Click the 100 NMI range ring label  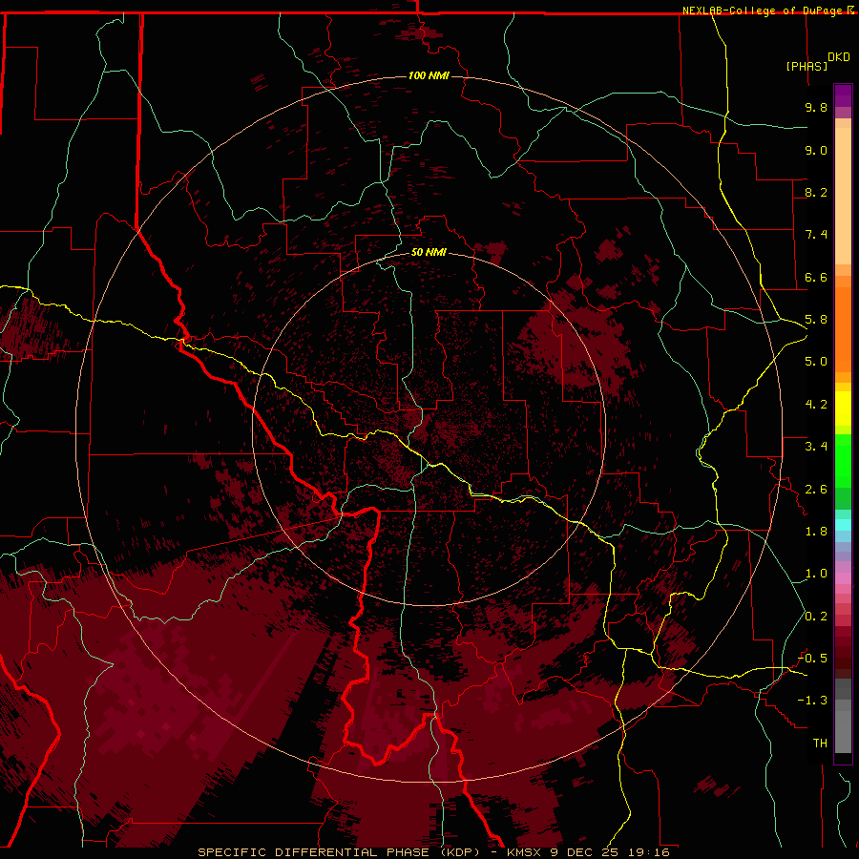[429, 75]
